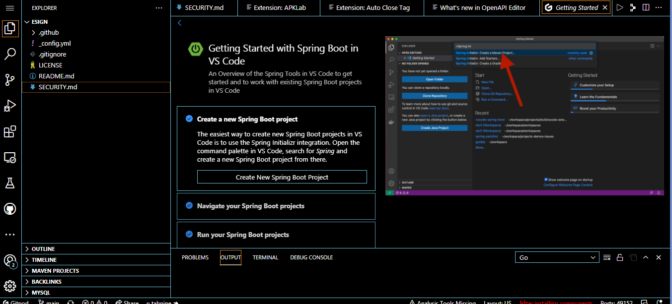This screenshot has width=672, height=304.
Task: Toggle output scroll lock
Action: click(x=620, y=257)
